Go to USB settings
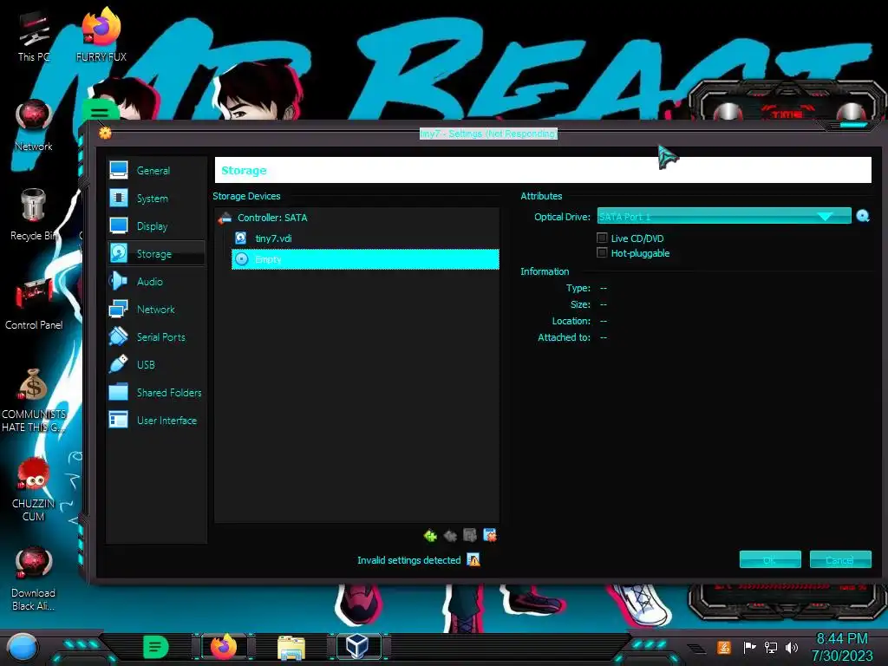The image size is (888, 666). click(x=156, y=365)
